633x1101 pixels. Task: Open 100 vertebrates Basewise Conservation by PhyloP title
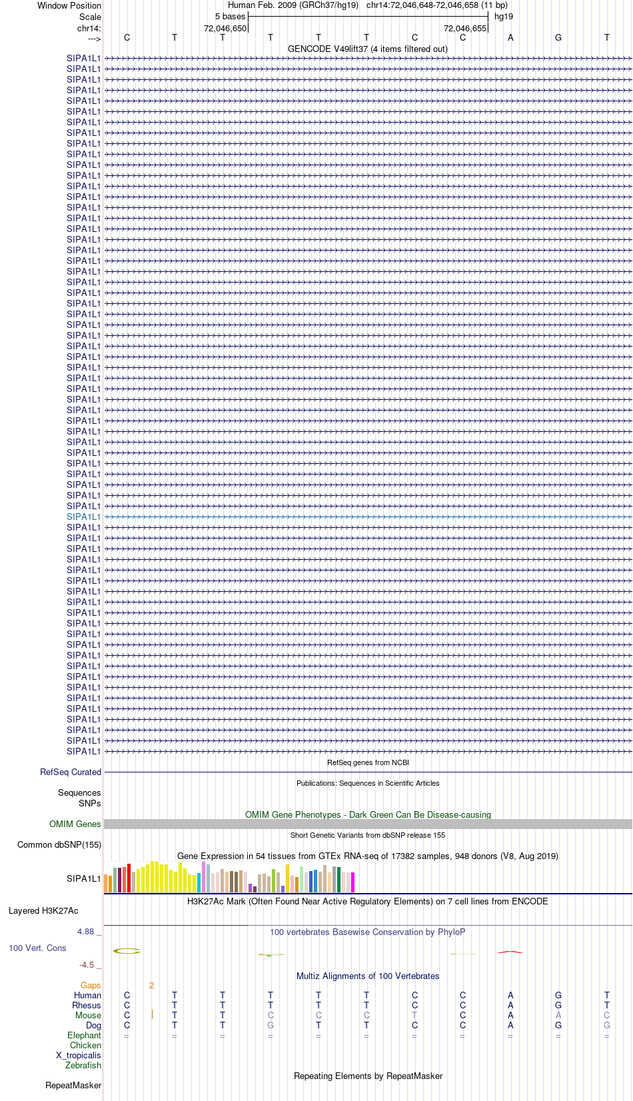368,932
